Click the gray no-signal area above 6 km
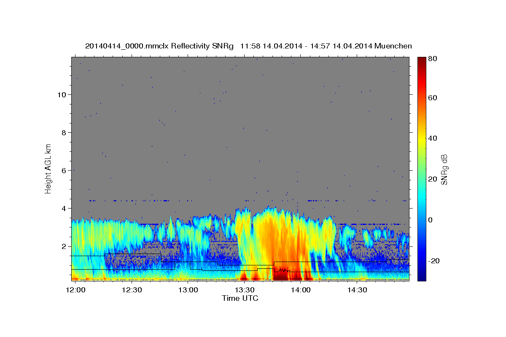Image resolution: width=506 pixels, height=337 pixels. pyautogui.click(x=240, y=114)
